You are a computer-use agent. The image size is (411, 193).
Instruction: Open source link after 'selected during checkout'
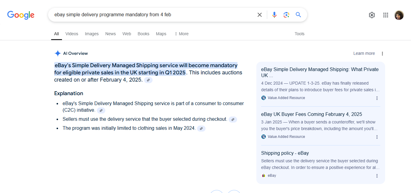pos(233,120)
